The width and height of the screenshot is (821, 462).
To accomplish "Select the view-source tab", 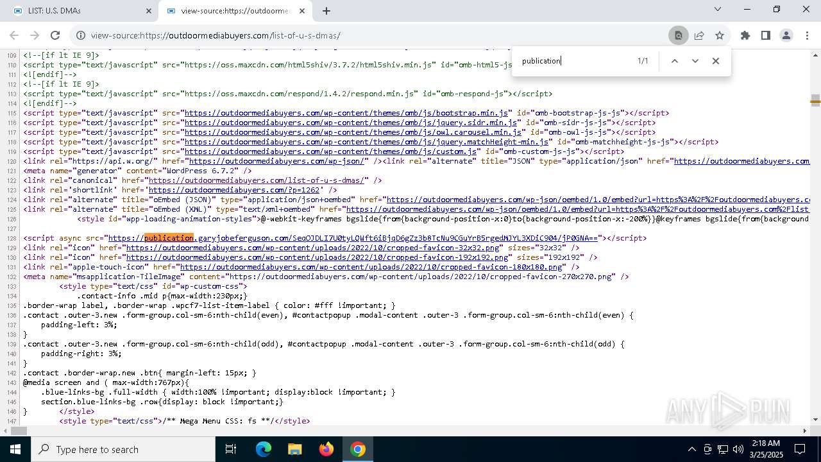I will [235, 11].
